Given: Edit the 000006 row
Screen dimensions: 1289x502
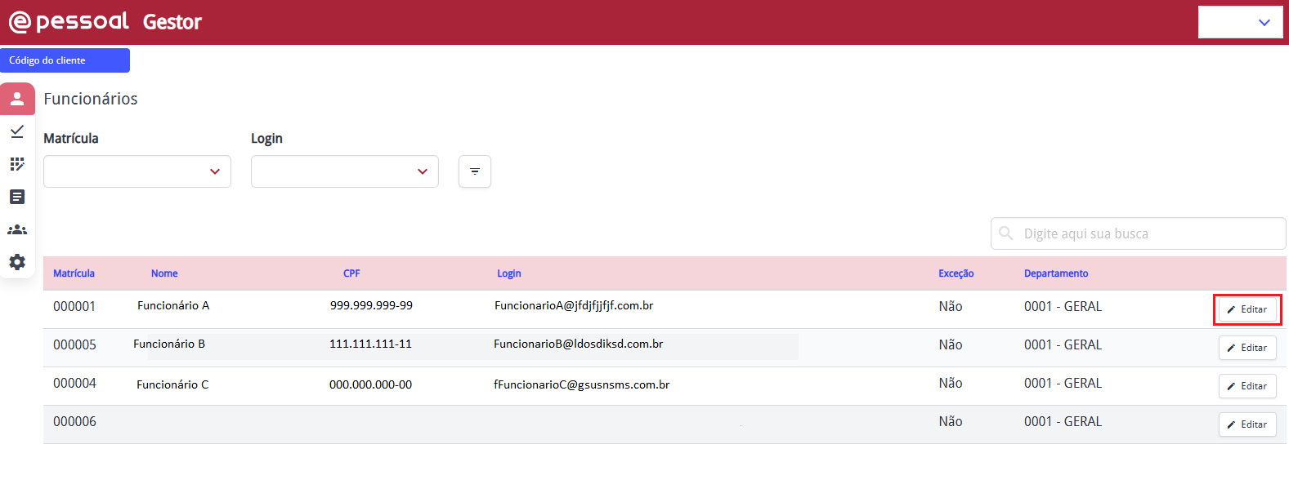Looking at the screenshot, I should click(1247, 424).
